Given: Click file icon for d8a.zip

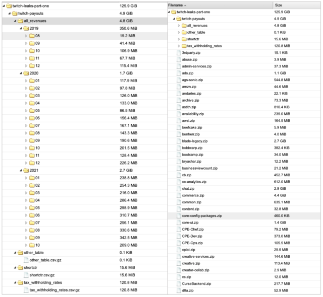Looking at the screenshot, I should click(x=179, y=290).
